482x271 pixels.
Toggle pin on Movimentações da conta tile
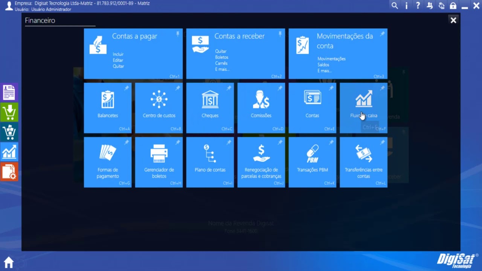click(x=382, y=34)
